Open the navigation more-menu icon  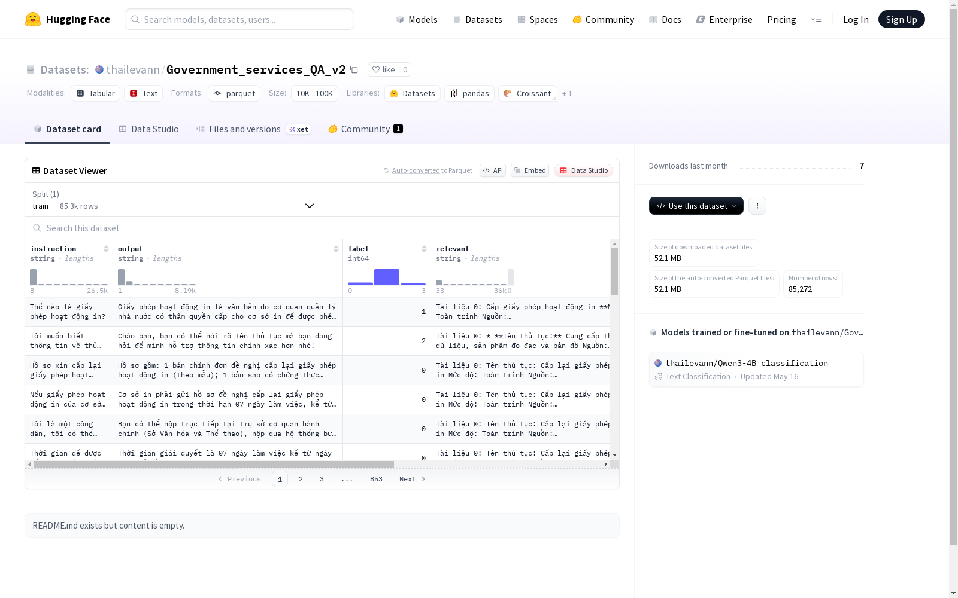click(x=816, y=19)
